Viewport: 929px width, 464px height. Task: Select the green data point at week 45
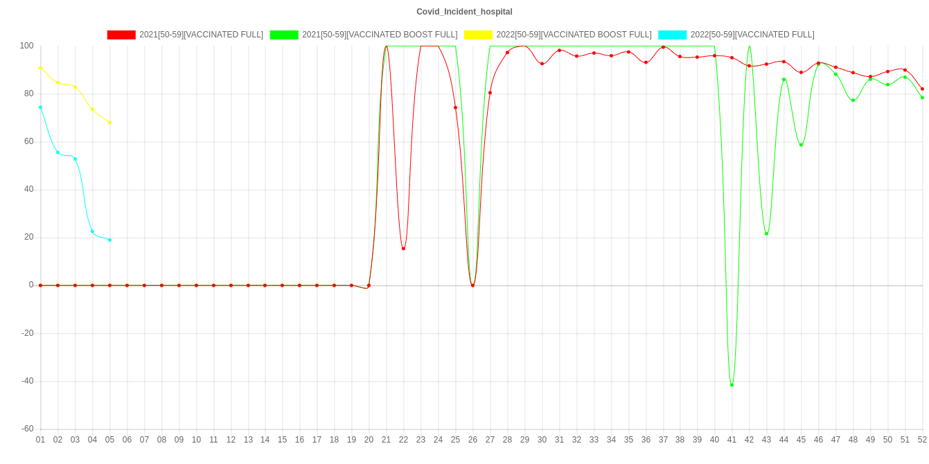(801, 145)
